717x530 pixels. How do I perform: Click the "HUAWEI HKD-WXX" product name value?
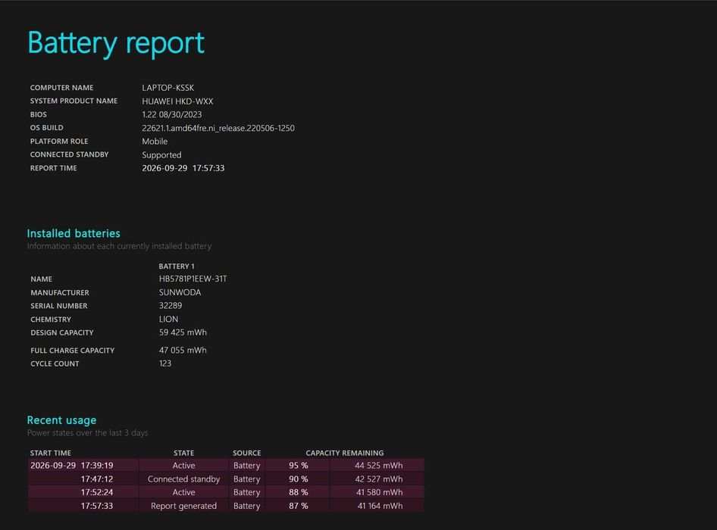(177, 101)
